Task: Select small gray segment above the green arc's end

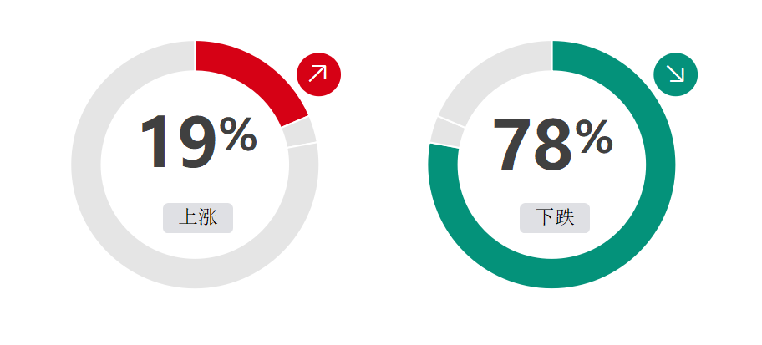Action: coord(447,132)
